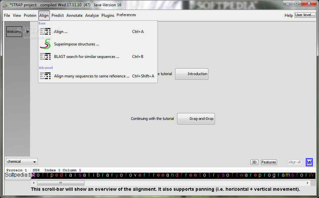Click the Align many sequences icon

[45, 76]
